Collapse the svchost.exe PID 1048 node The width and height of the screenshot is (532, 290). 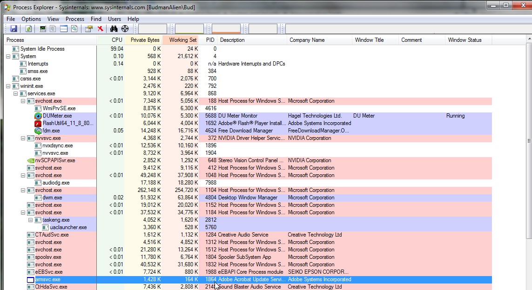pos(23,176)
